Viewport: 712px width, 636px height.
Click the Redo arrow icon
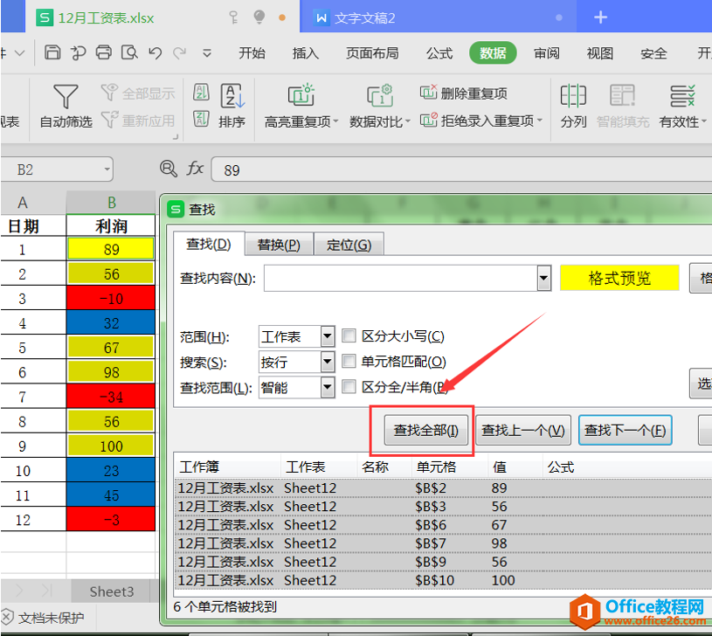tap(180, 53)
